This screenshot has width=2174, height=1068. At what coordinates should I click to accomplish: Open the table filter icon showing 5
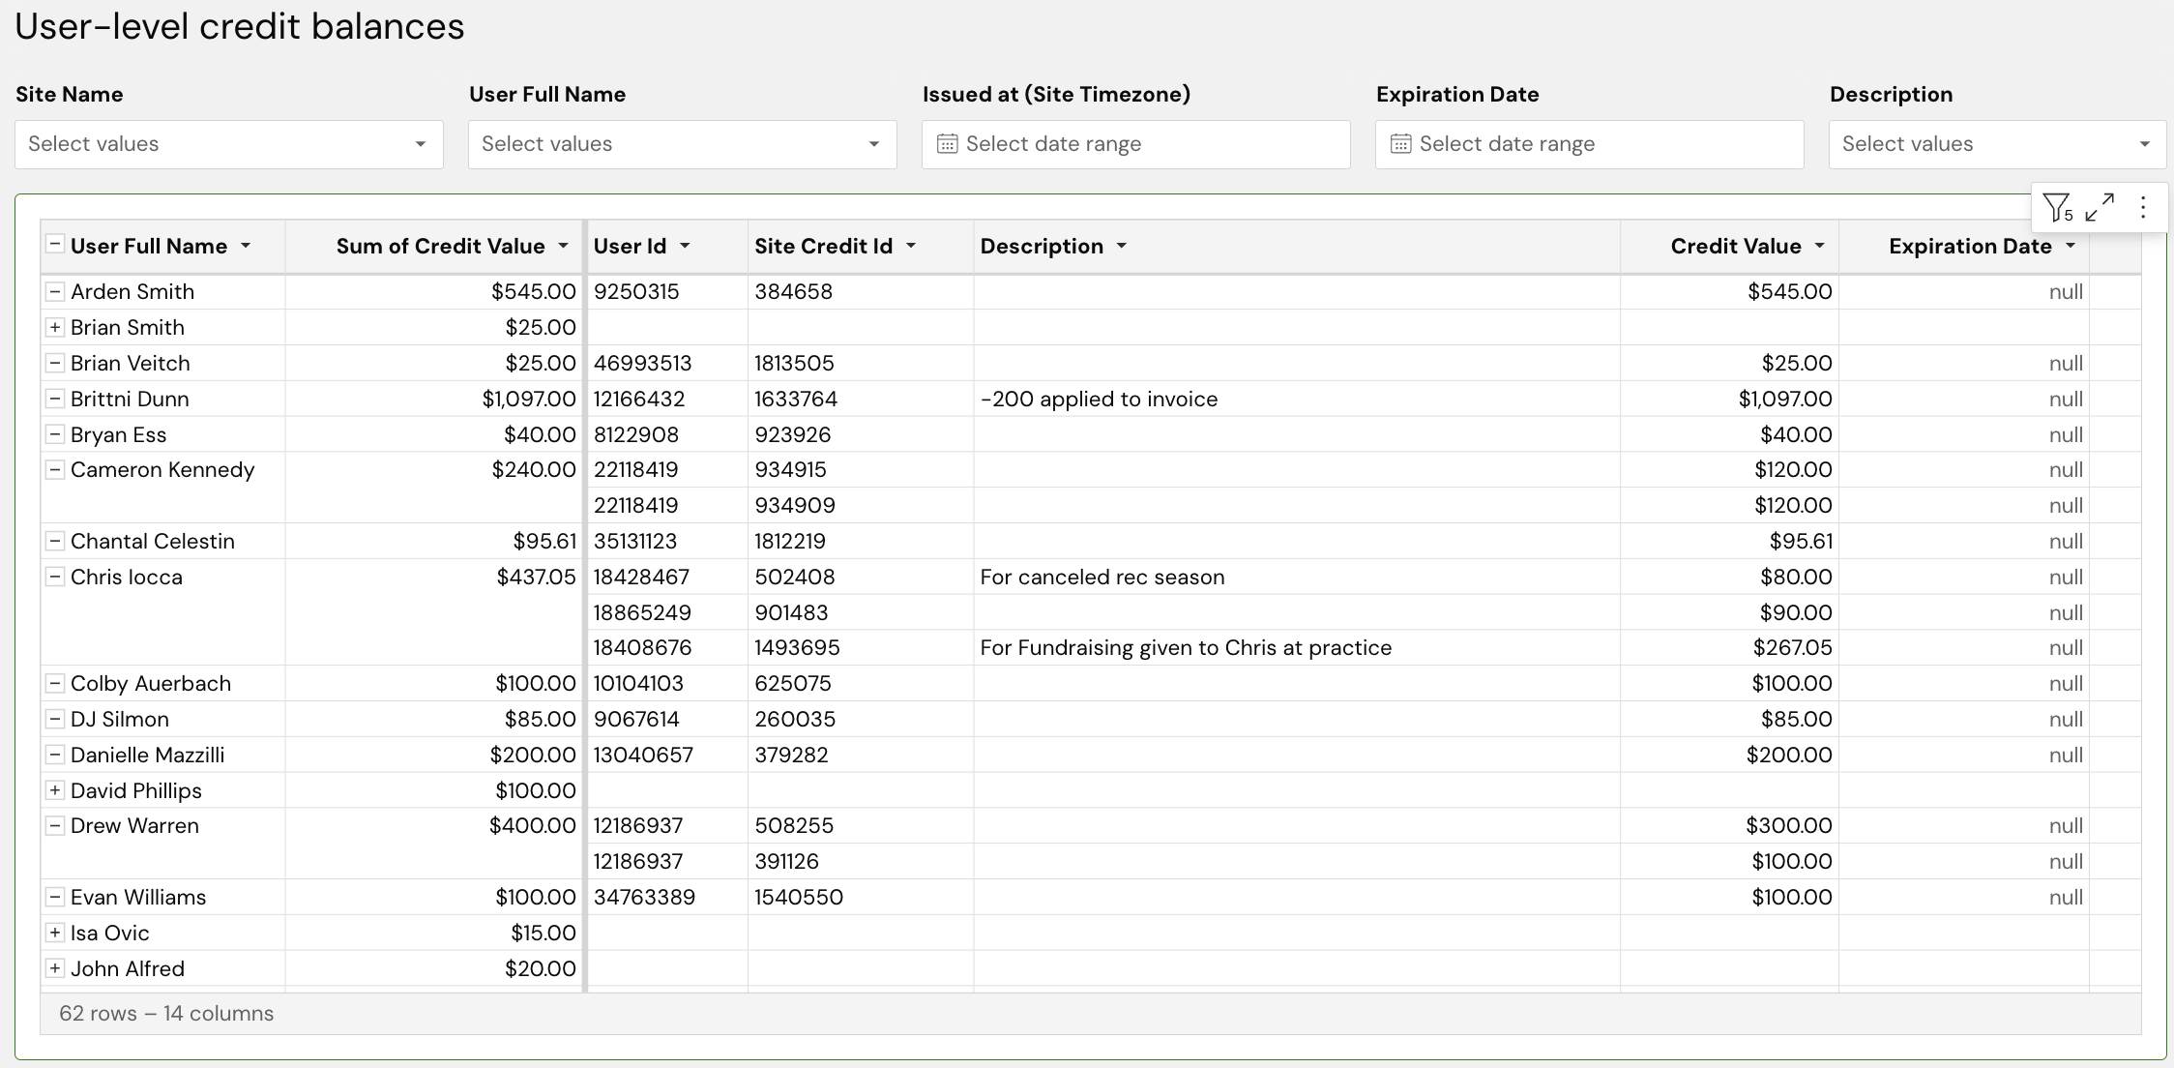[x=2057, y=207]
